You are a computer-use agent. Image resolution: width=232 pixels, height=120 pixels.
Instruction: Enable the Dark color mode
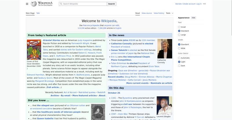tap(179, 66)
